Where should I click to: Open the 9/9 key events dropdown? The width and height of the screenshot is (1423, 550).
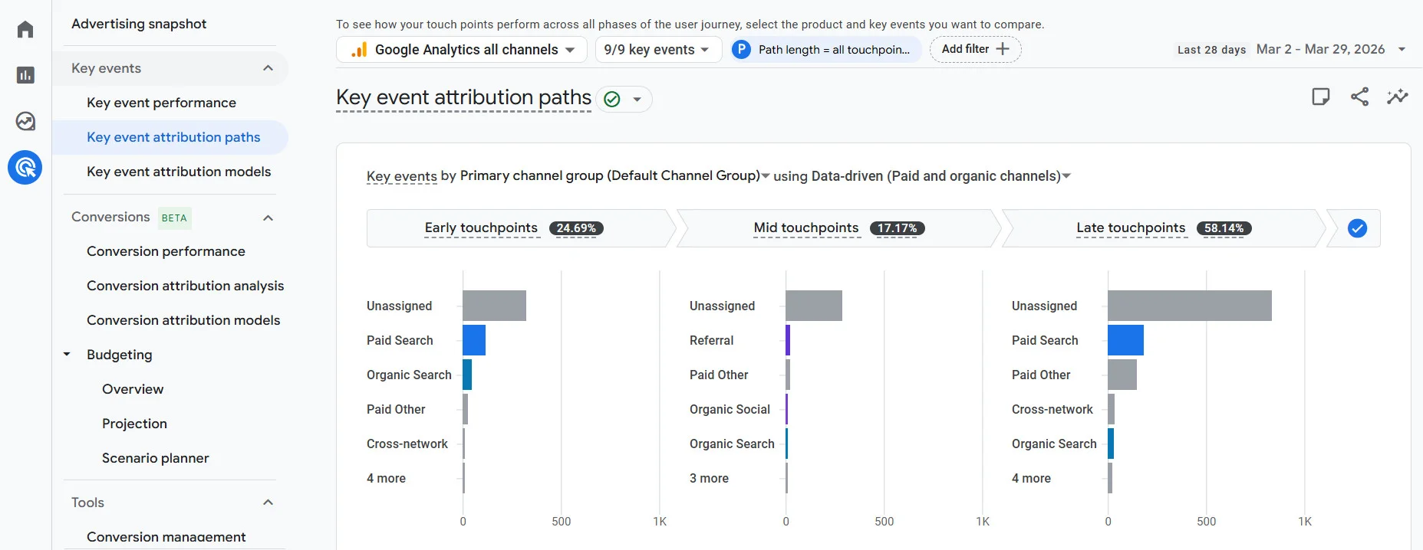(x=657, y=50)
